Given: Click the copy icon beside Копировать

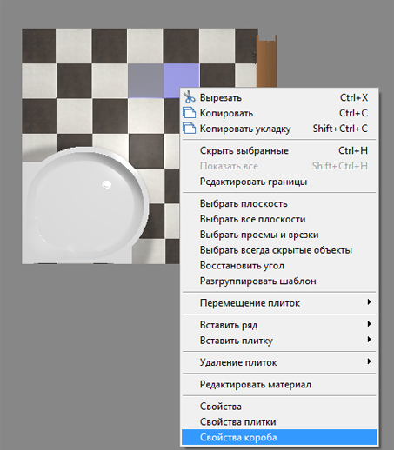Looking at the screenshot, I should [190, 113].
